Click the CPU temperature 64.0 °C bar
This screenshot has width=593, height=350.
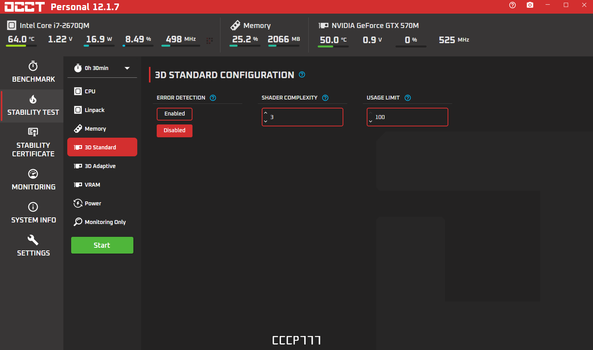[21, 46]
